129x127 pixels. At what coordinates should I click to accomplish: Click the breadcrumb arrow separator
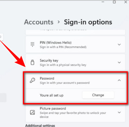pyautogui.click(x=59, y=22)
